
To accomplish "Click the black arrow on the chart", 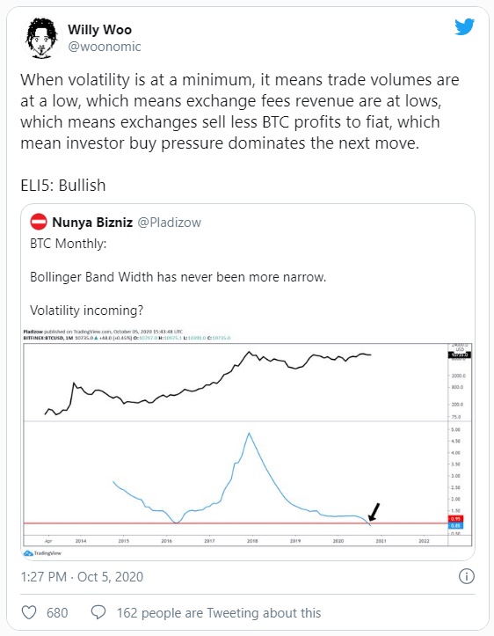I will click(x=374, y=512).
